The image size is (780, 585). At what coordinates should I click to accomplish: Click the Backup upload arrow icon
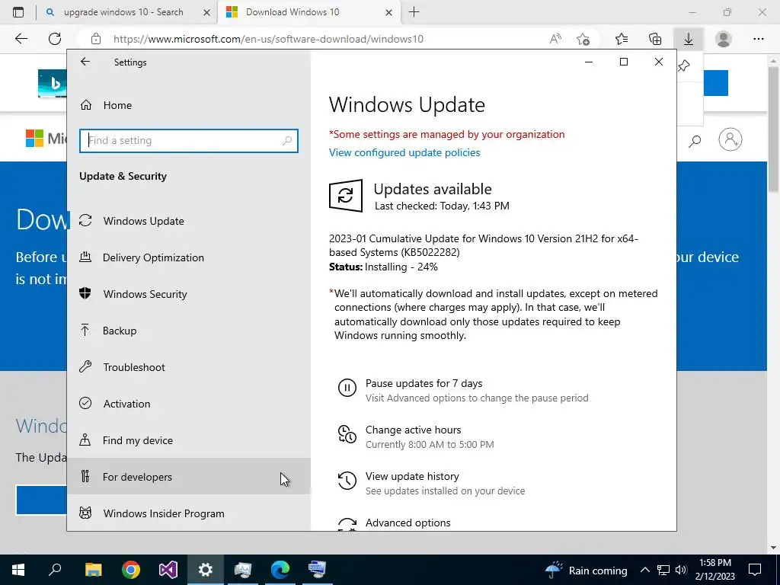[85, 330]
